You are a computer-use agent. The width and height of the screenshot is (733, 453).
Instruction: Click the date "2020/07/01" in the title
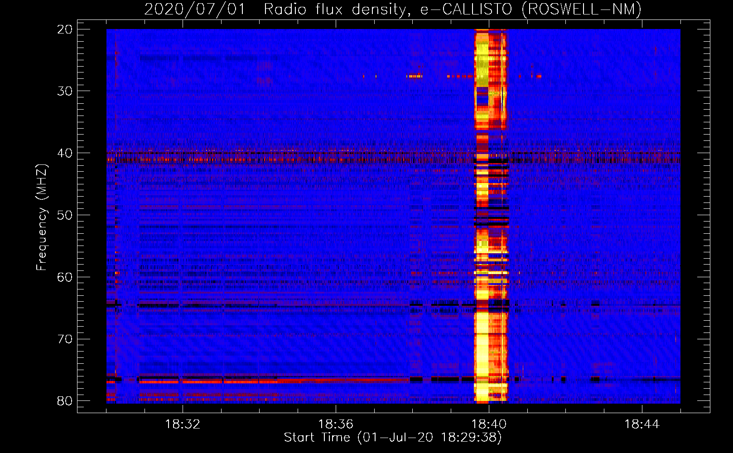click(x=195, y=10)
